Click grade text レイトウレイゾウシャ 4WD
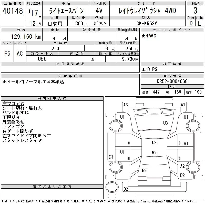 (x=147, y=11)
